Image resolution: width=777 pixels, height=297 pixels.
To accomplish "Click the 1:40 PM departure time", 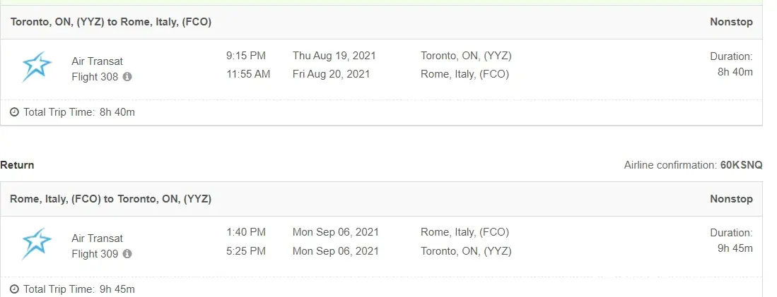I will tap(246, 232).
